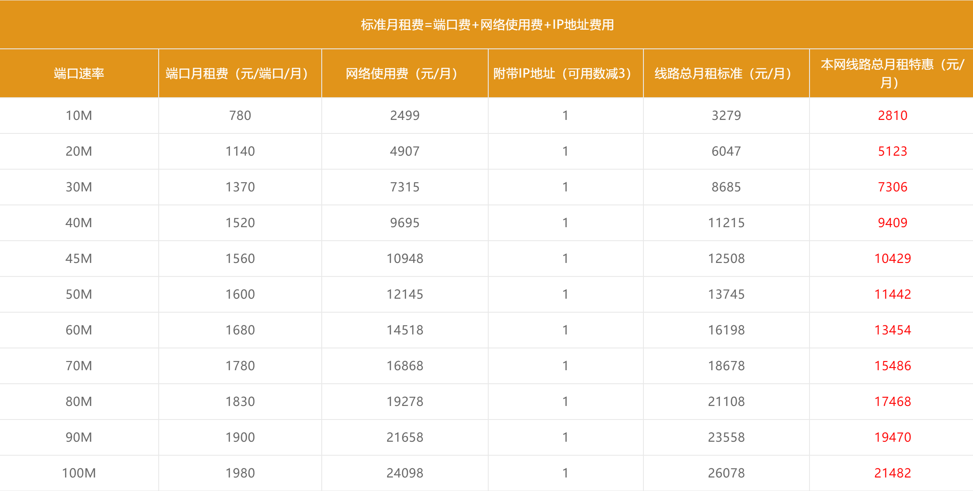The height and width of the screenshot is (491, 973).
Task: Click total standard cell 3279
Action: [x=726, y=116]
